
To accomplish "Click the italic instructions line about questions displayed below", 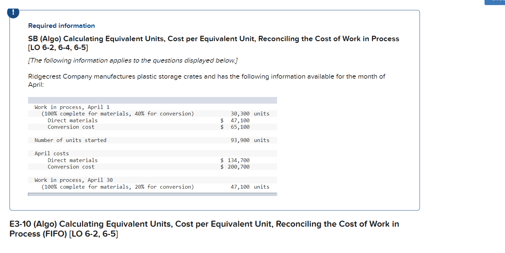I will click(x=133, y=60).
